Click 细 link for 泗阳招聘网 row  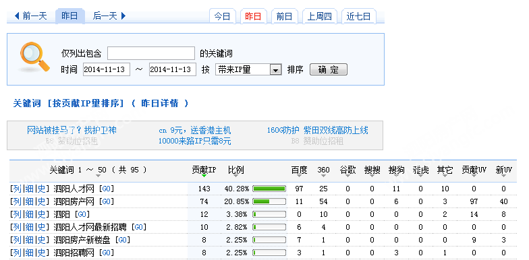point(30,253)
